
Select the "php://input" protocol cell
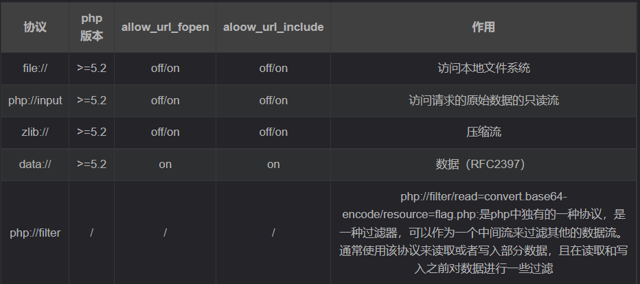[x=35, y=100]
